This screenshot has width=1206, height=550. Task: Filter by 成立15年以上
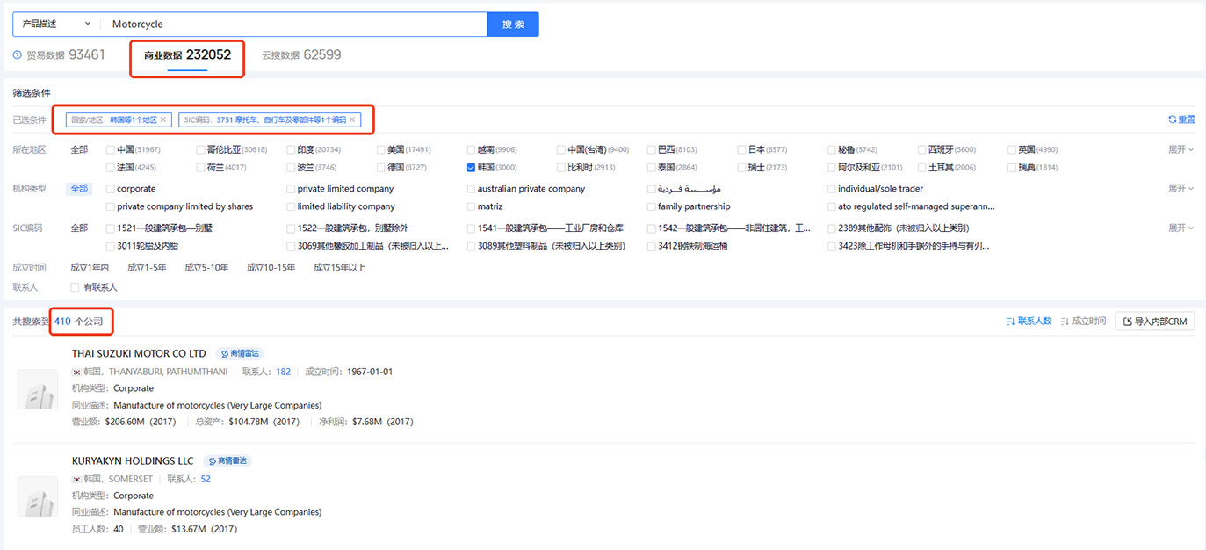click(x=340, y=268)
